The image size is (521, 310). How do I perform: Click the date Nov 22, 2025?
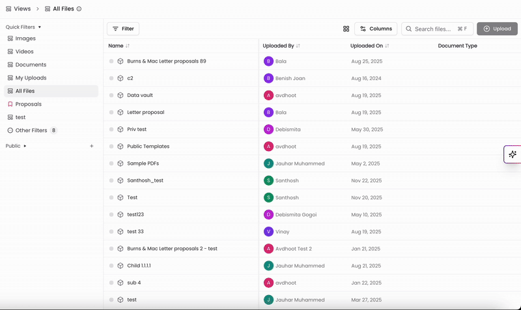tap(367, 181)
